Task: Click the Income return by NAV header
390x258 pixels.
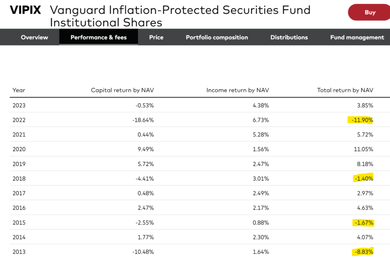Action: click(238, 90)
